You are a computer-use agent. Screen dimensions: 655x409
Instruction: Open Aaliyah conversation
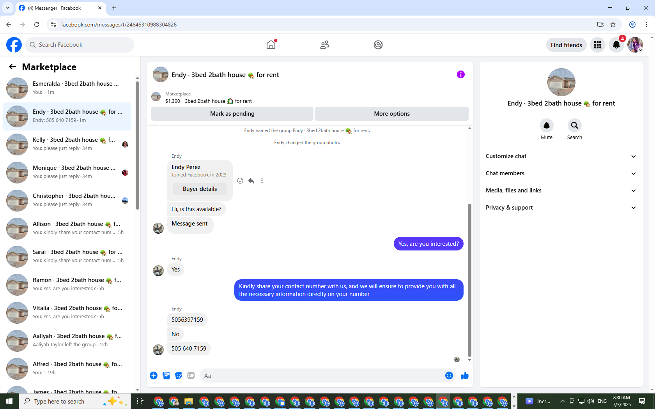67,340
